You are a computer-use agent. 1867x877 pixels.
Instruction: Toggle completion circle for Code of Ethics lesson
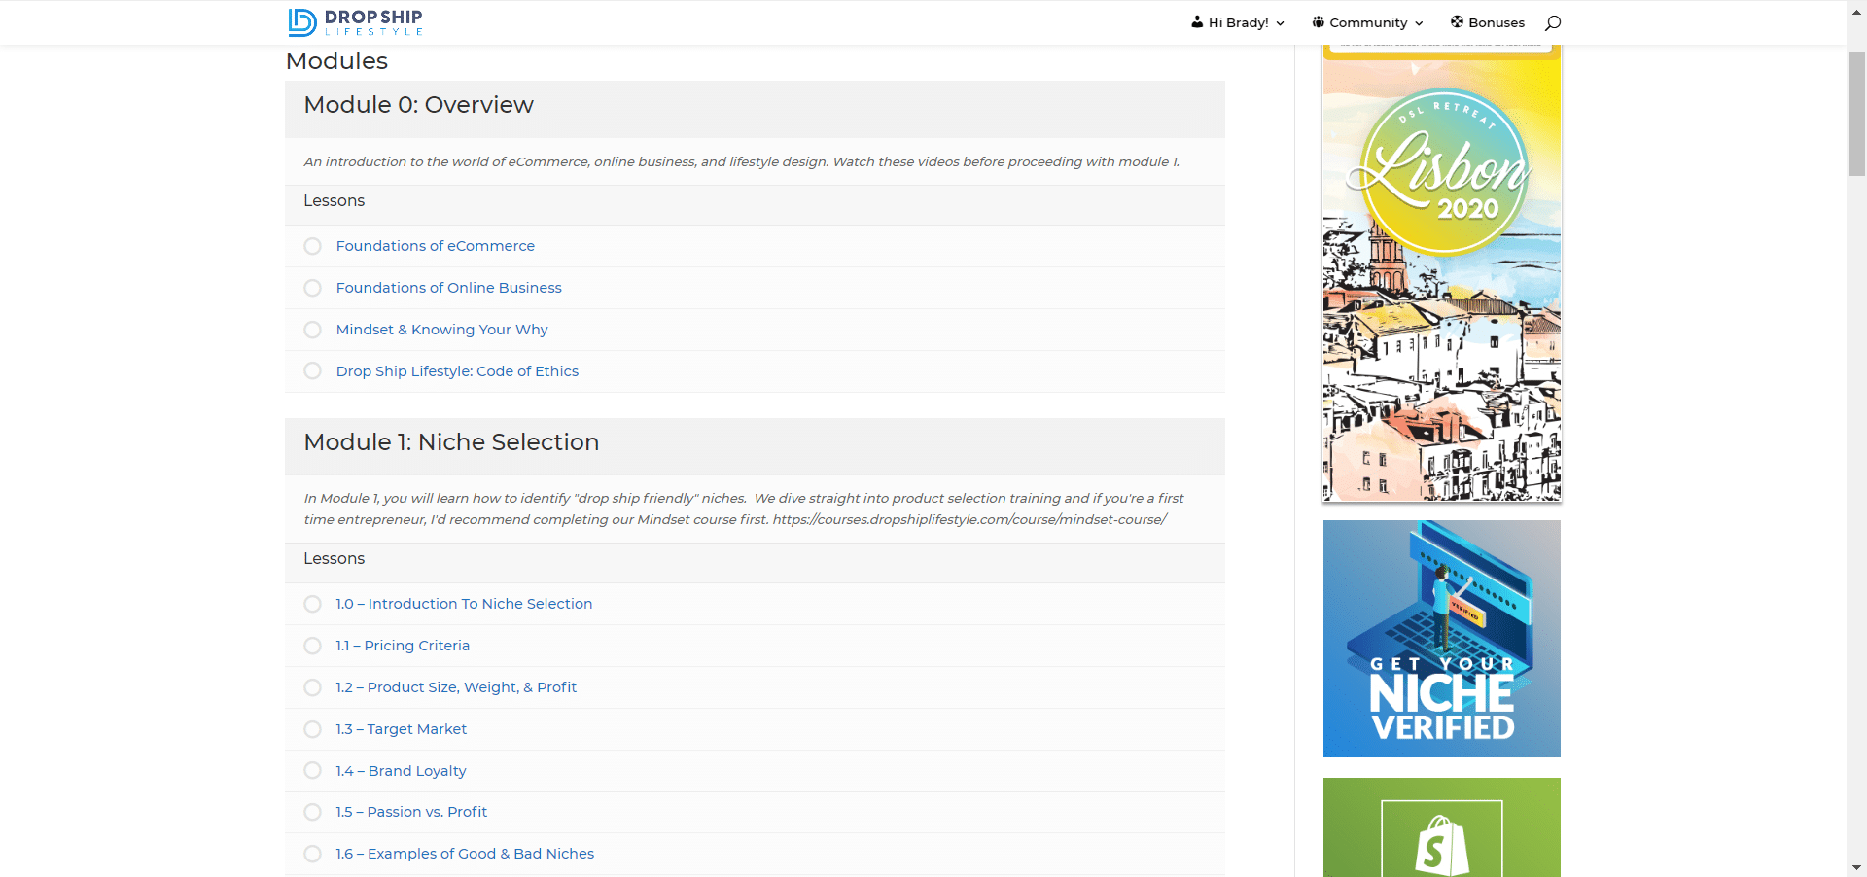tap(312, 370)
